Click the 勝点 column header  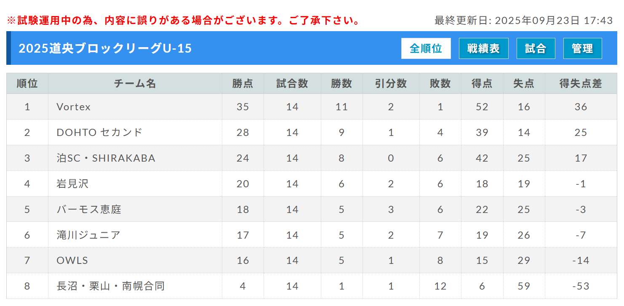243,83
